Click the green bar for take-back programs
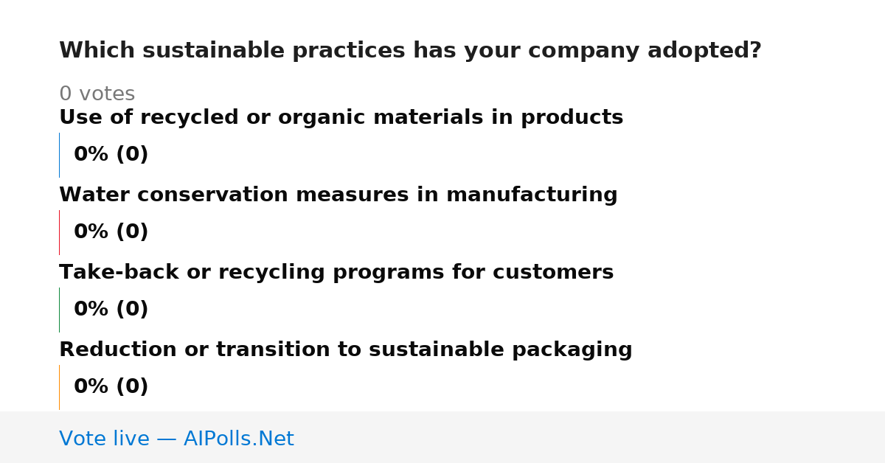Screen dimensions: 885x463 pos(60,310)
